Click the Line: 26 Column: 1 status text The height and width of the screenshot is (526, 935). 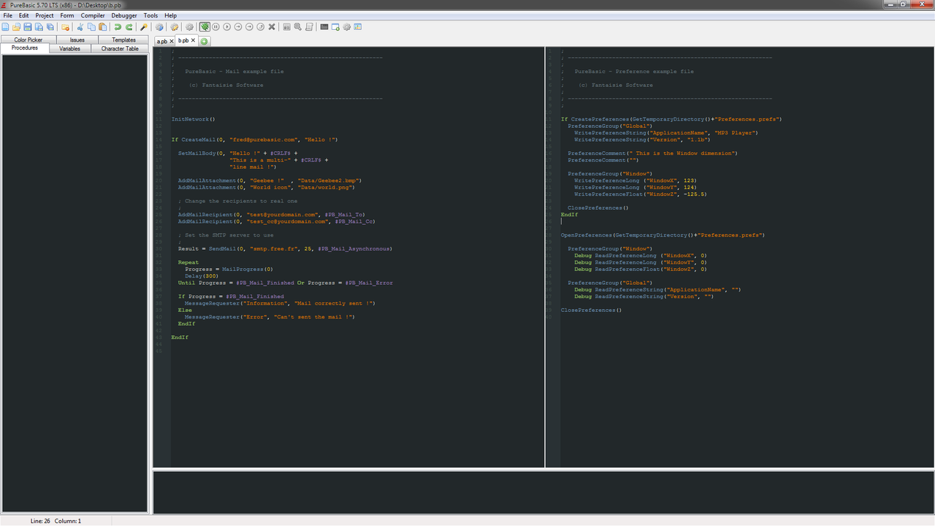(x=56, y=521)
